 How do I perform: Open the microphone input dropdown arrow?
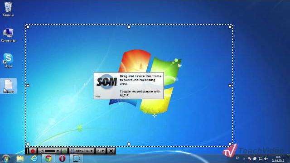tap(58, 151)
